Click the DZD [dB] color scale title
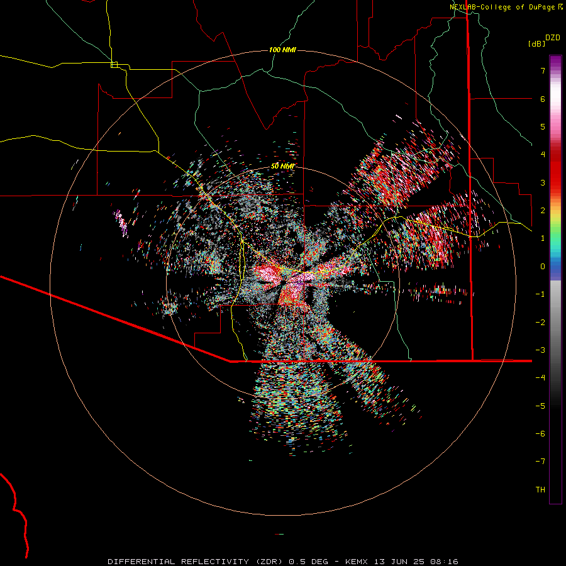The image size is (566, 566). (544, 40)
